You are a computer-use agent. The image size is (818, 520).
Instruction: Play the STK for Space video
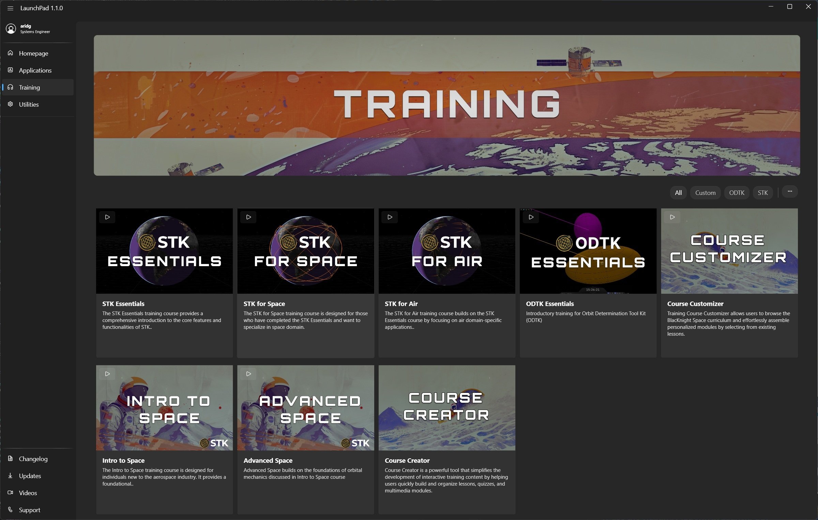(x=248, y=217)
